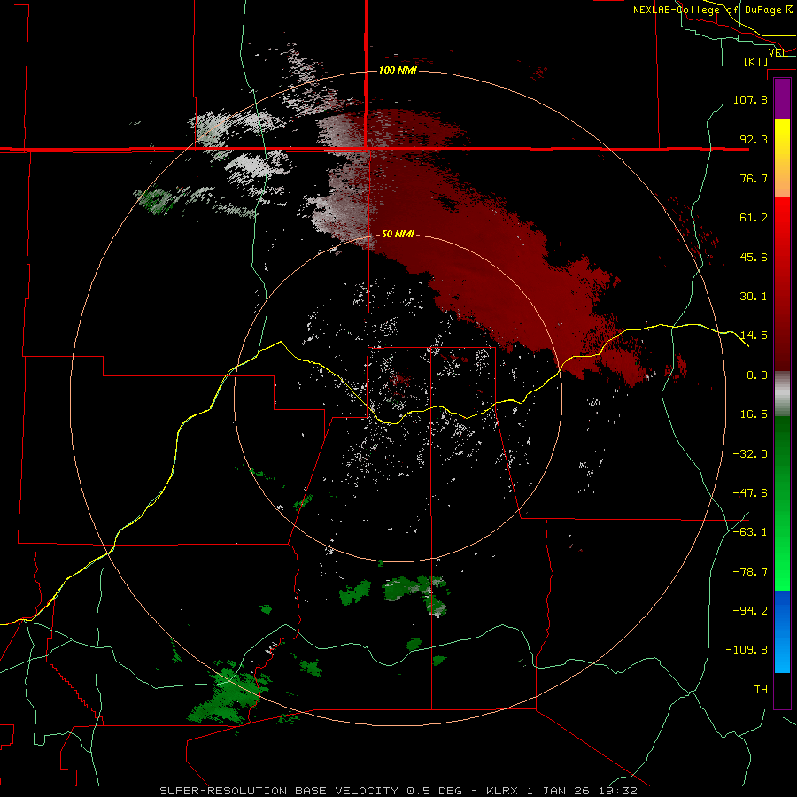This screenshot has width=797, height=797.
Task: Click the -32.0 value on velocity scale
Action: (750, 454)
